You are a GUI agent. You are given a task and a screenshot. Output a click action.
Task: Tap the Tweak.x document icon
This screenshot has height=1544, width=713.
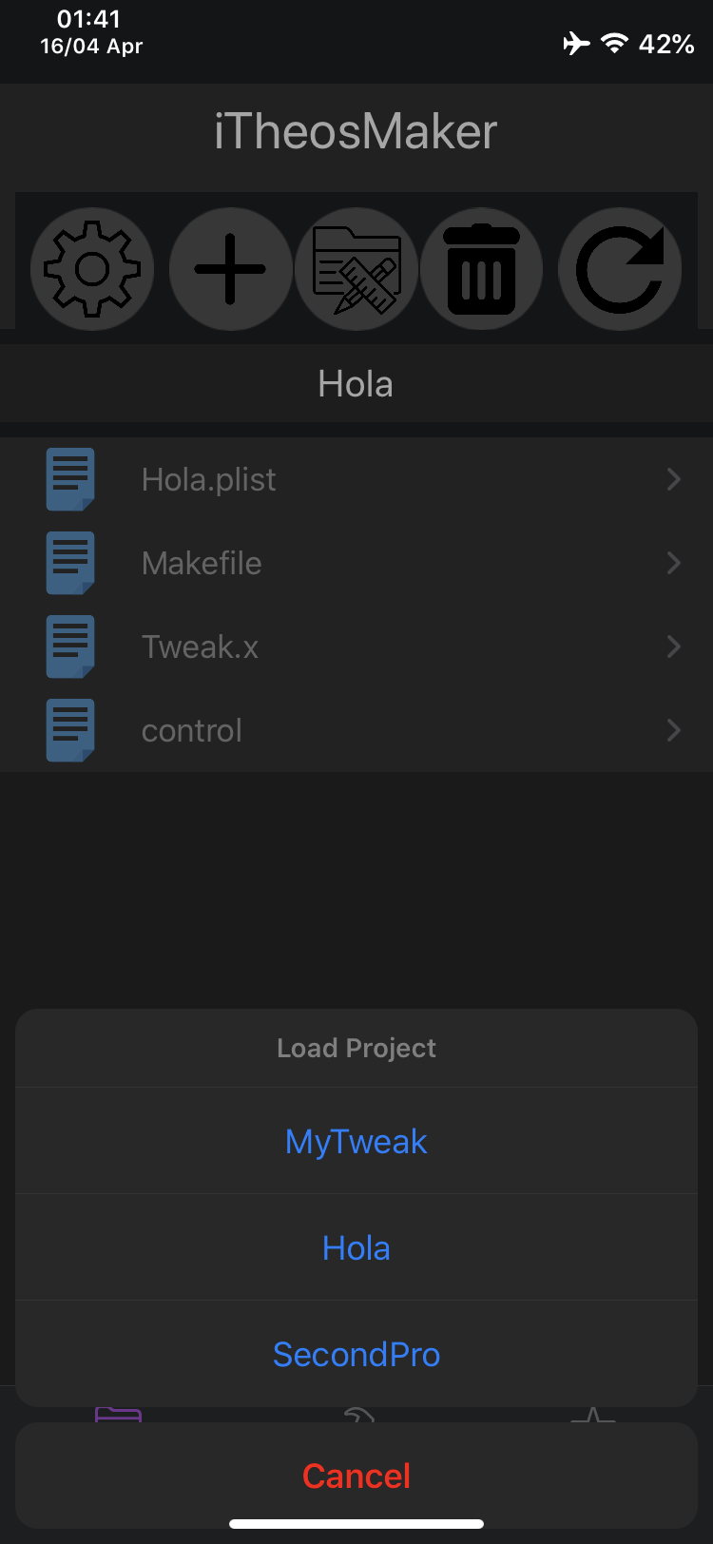pos(70,647)
